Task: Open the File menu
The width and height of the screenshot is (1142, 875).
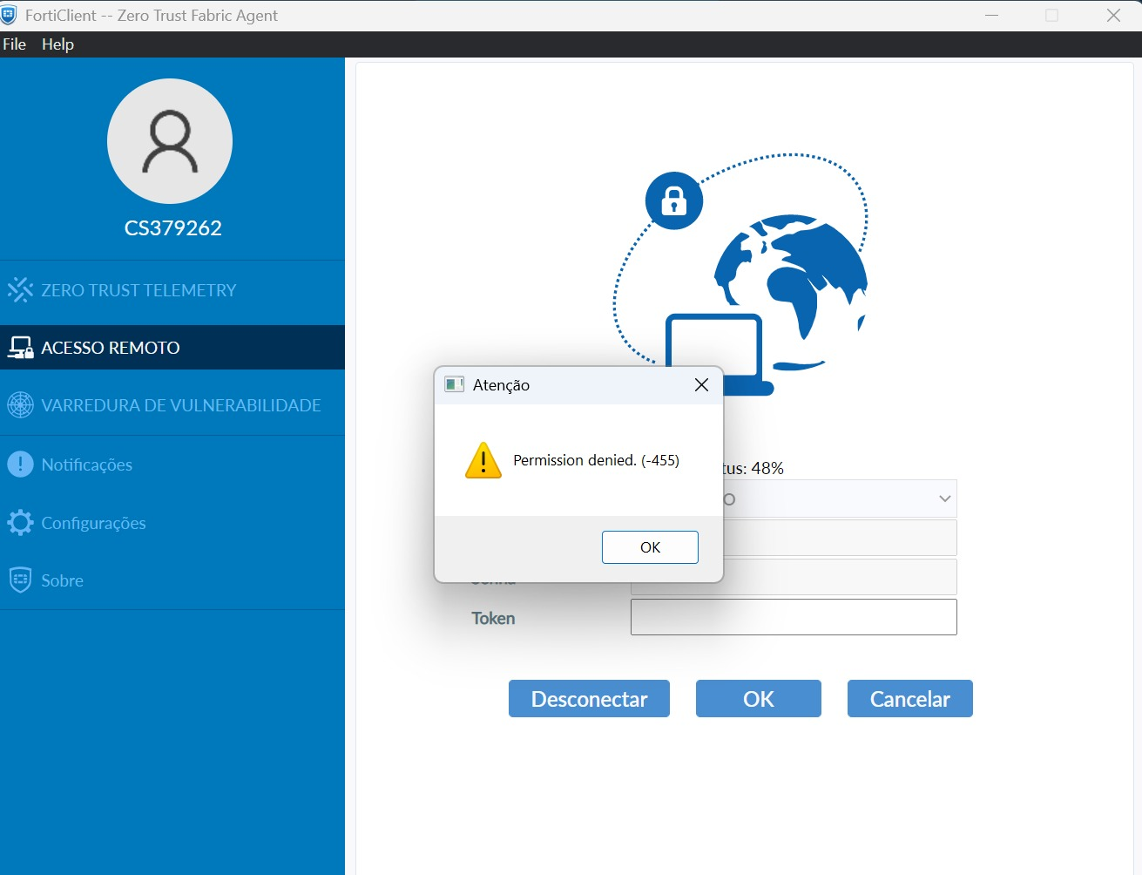Action: (15, 44)
